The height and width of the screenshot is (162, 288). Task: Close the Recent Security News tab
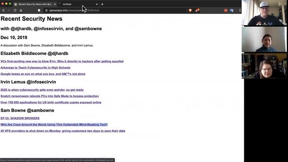pyautogui.click(x=55, y=4)
